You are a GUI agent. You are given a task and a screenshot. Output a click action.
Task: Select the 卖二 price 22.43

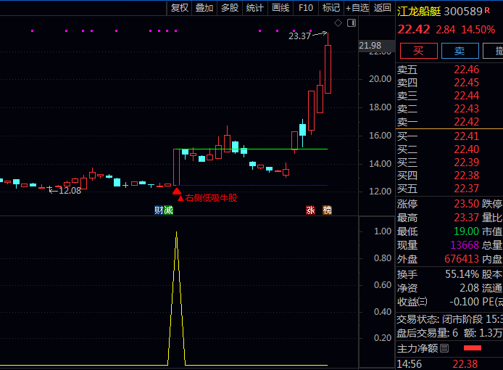click(x=467, y=109)
